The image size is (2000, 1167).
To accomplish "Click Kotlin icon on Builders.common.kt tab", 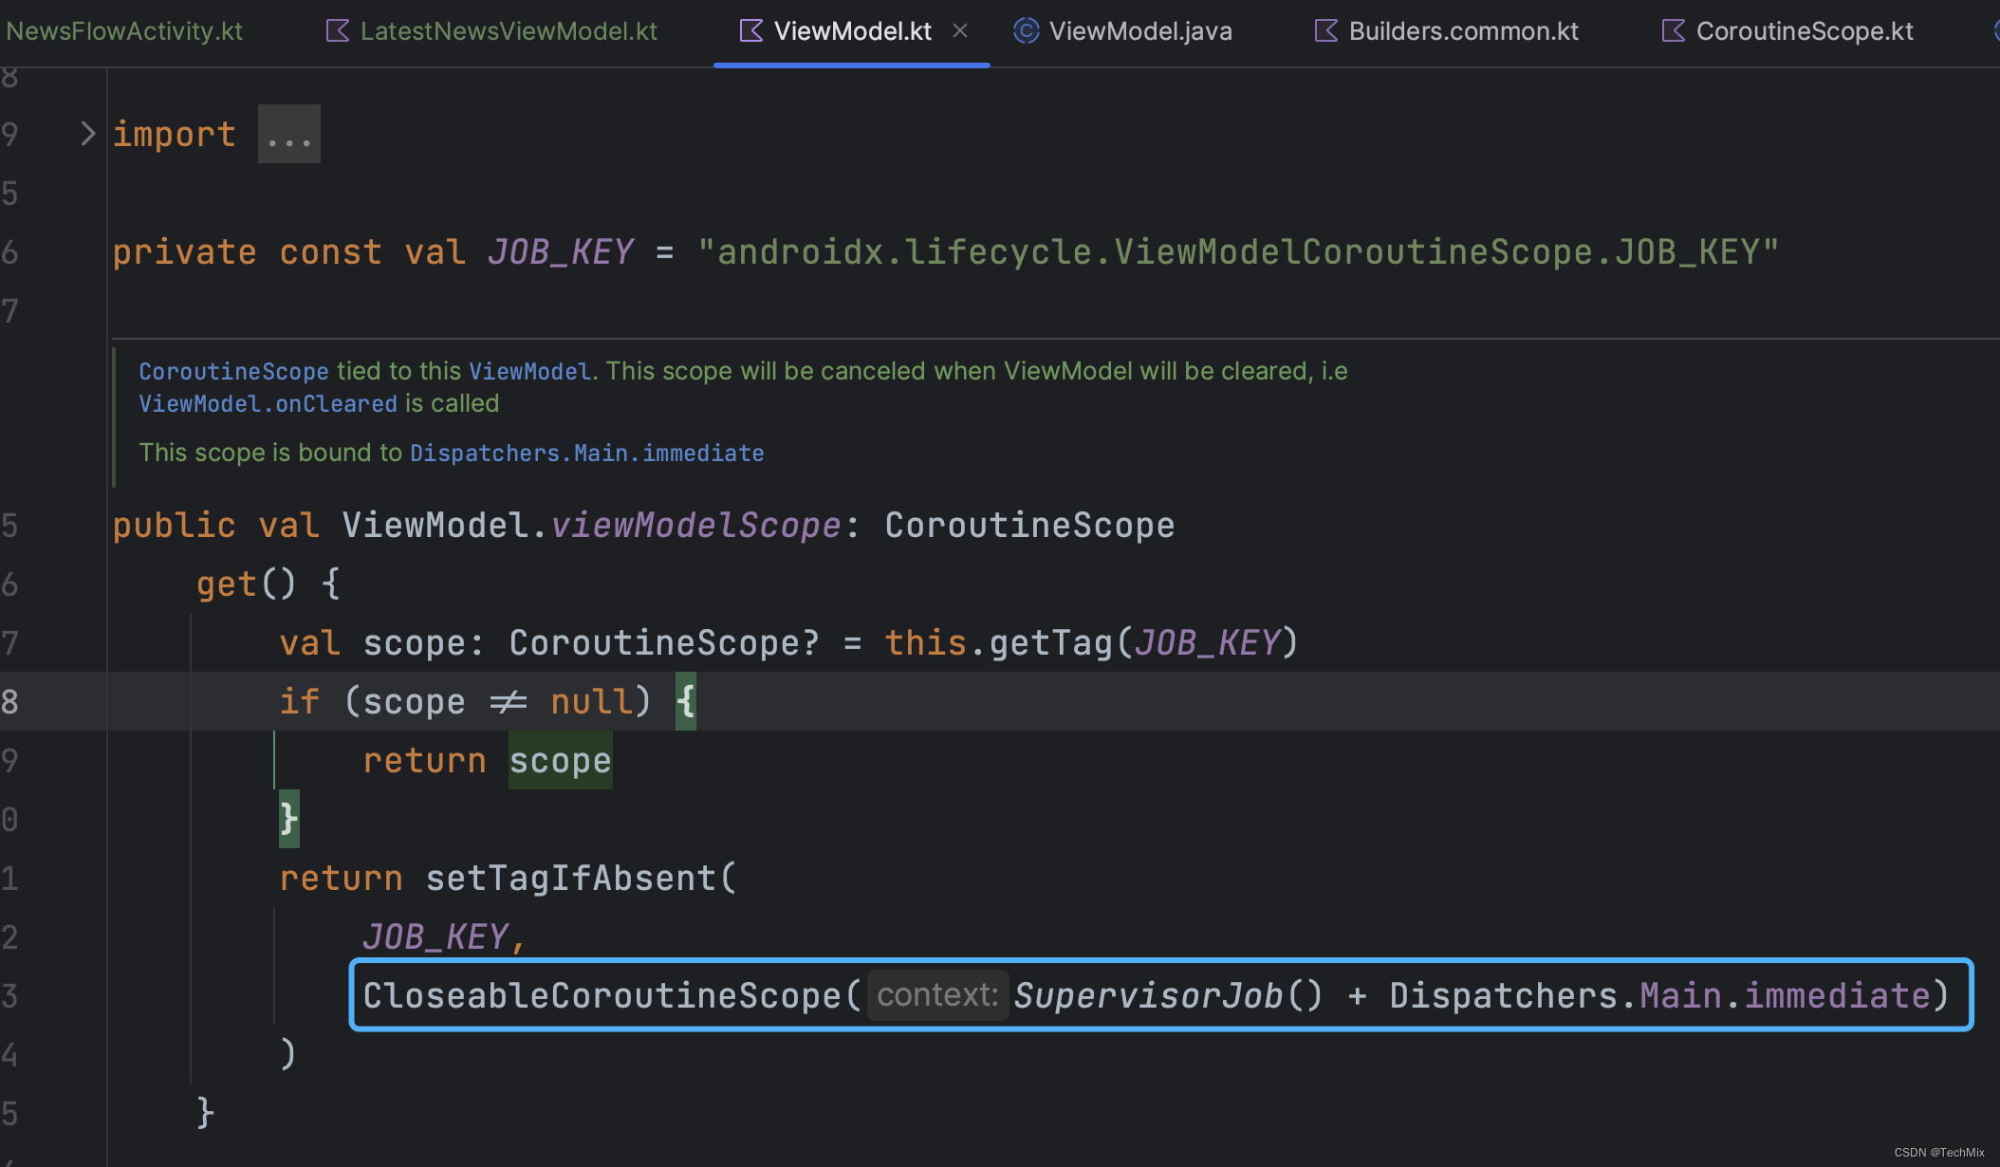I will 1326,31.
